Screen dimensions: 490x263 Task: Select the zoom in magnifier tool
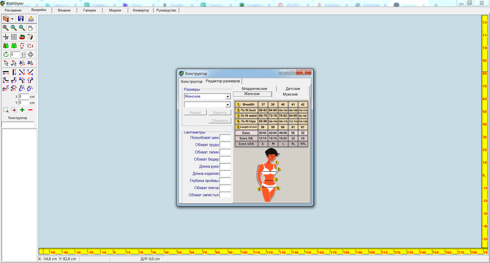pyautogui.click(x=6, y=28)
